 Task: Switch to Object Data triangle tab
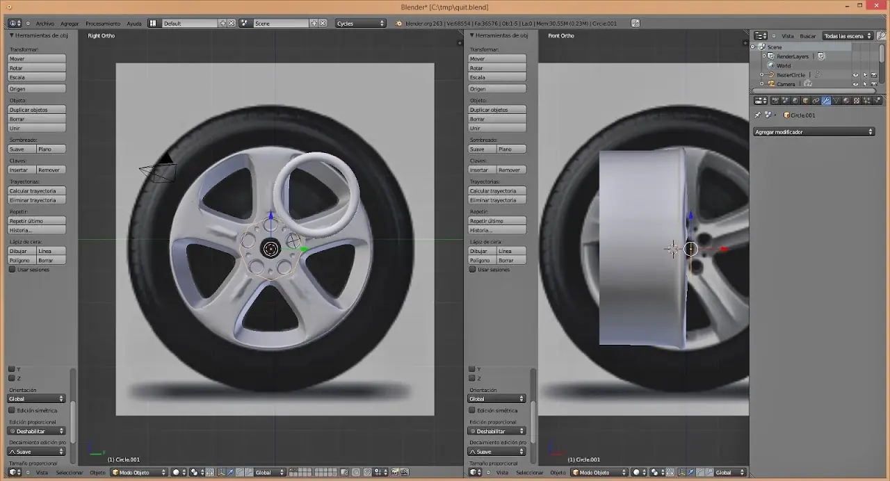tap(836, 100)
